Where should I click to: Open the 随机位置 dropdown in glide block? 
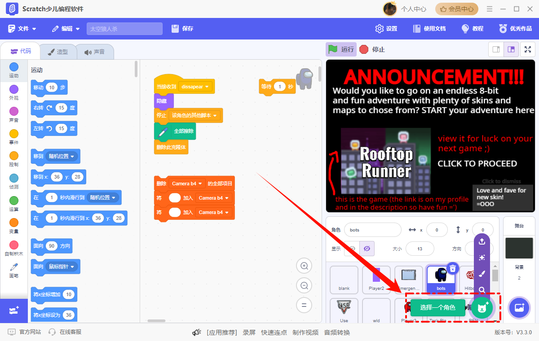(x=103, y=197)
